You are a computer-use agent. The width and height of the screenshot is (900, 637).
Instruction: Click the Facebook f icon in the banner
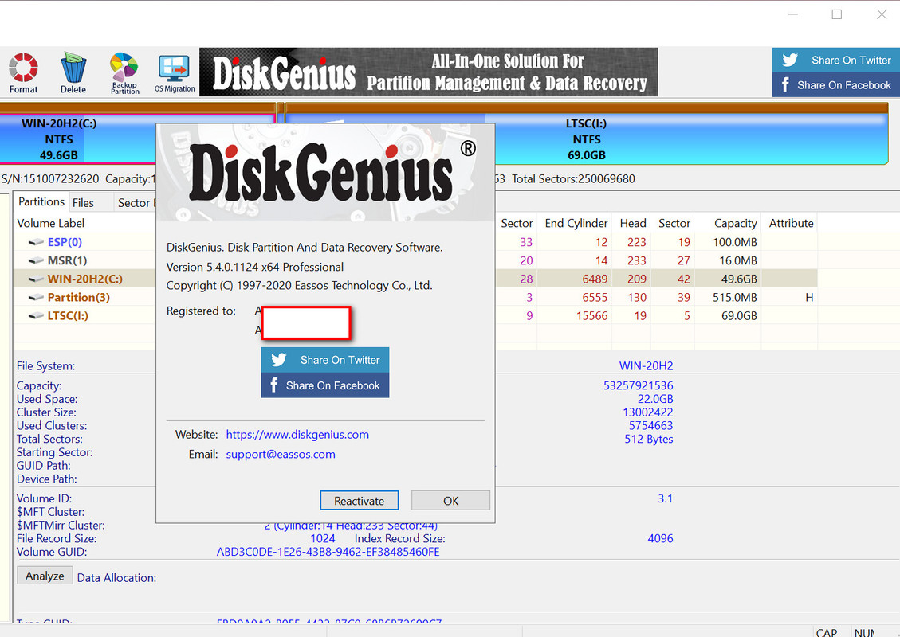tap(785, 85)
